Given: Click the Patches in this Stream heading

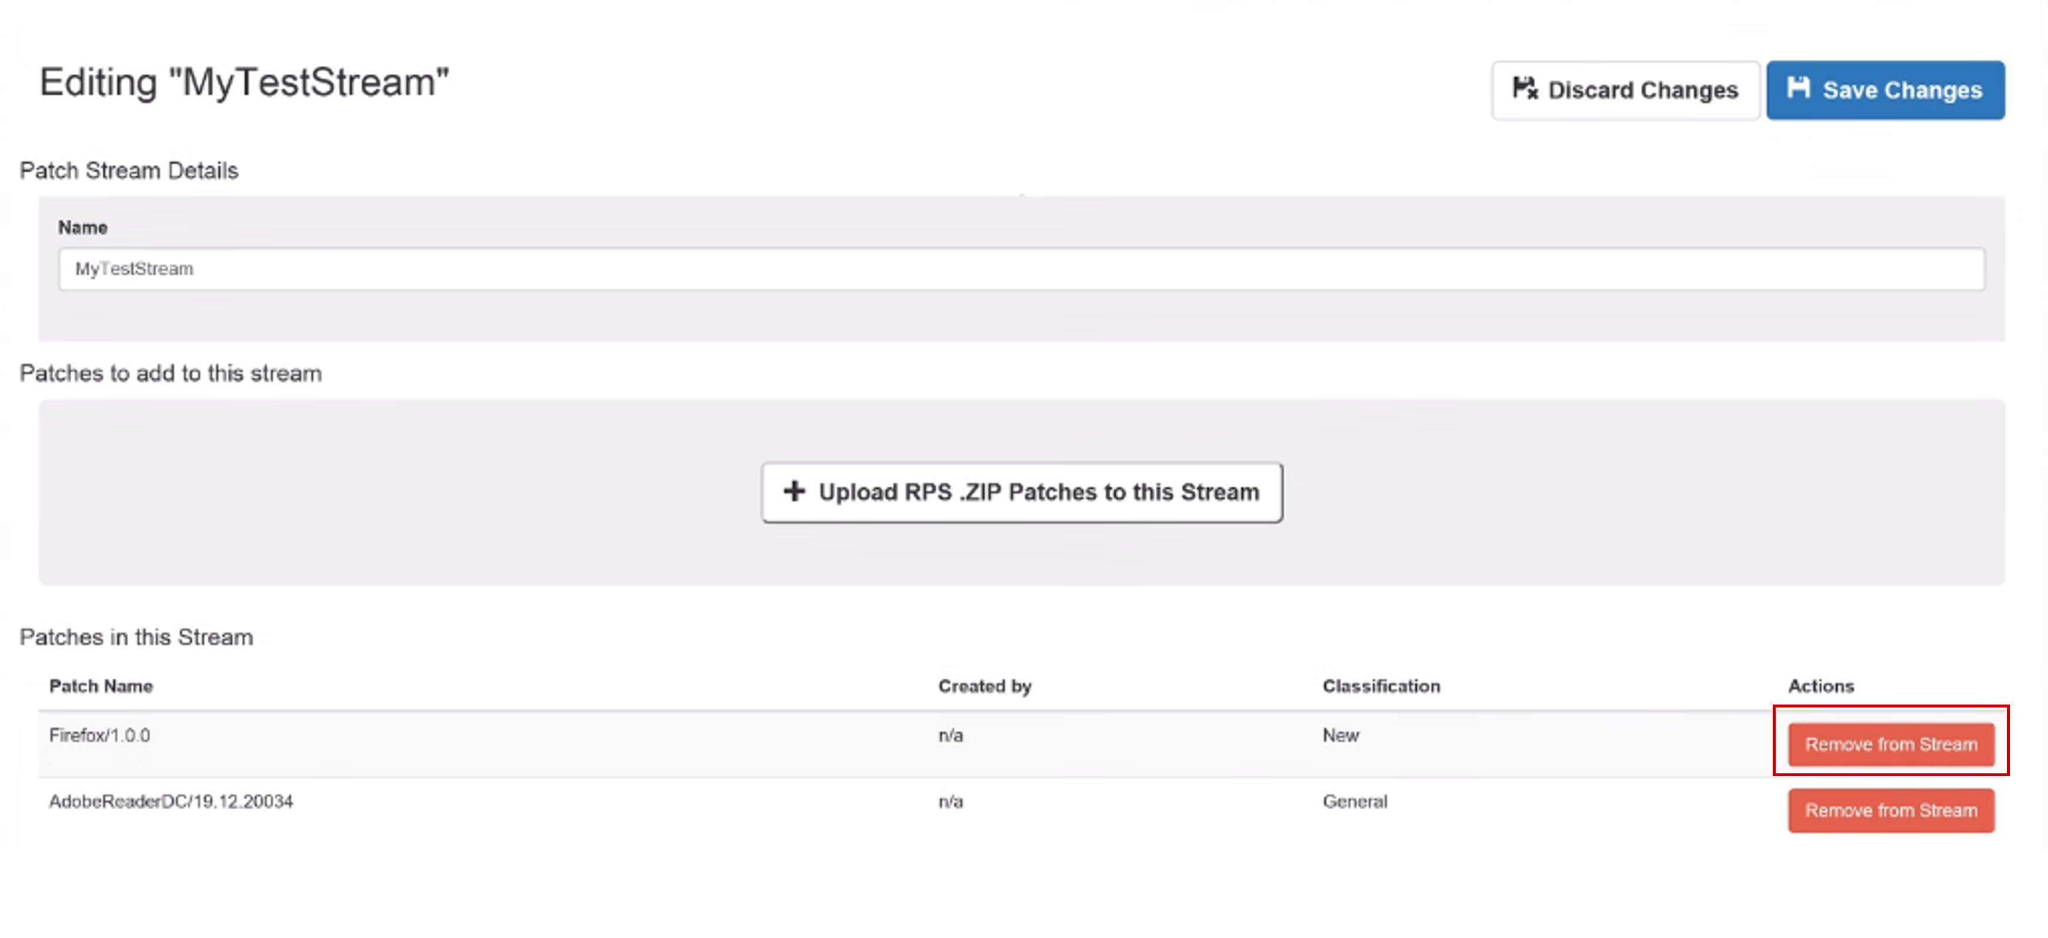Looking at the screenshot, I should point(136,637).
